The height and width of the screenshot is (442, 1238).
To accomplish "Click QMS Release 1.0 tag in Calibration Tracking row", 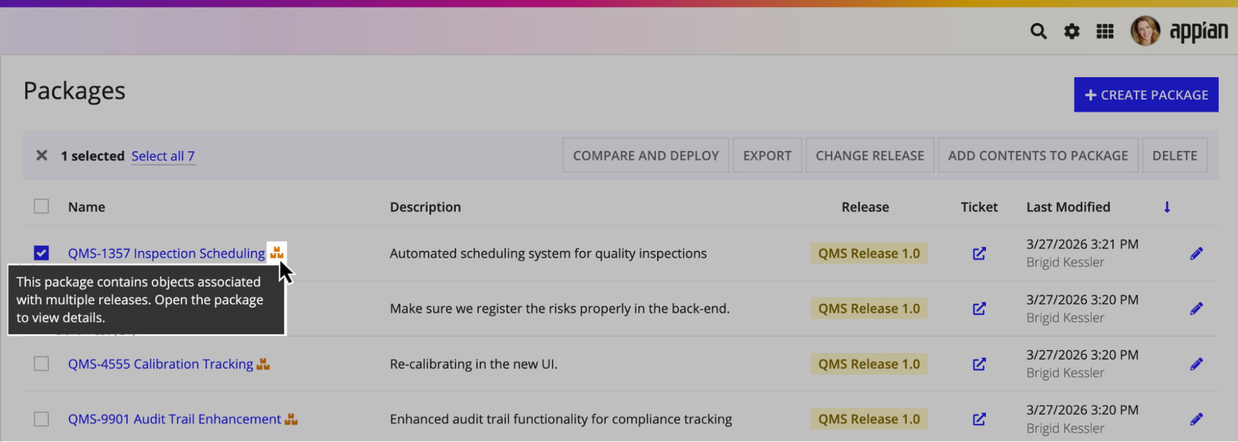I will click(869, 364).
